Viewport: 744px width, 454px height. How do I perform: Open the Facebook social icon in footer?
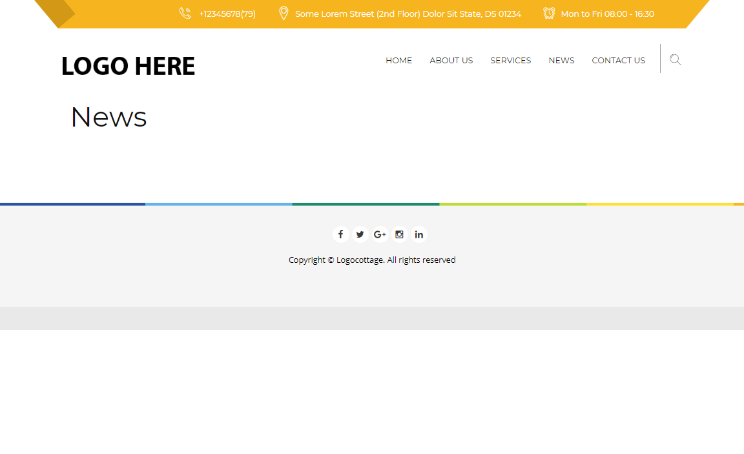click(x=340, y=234)
